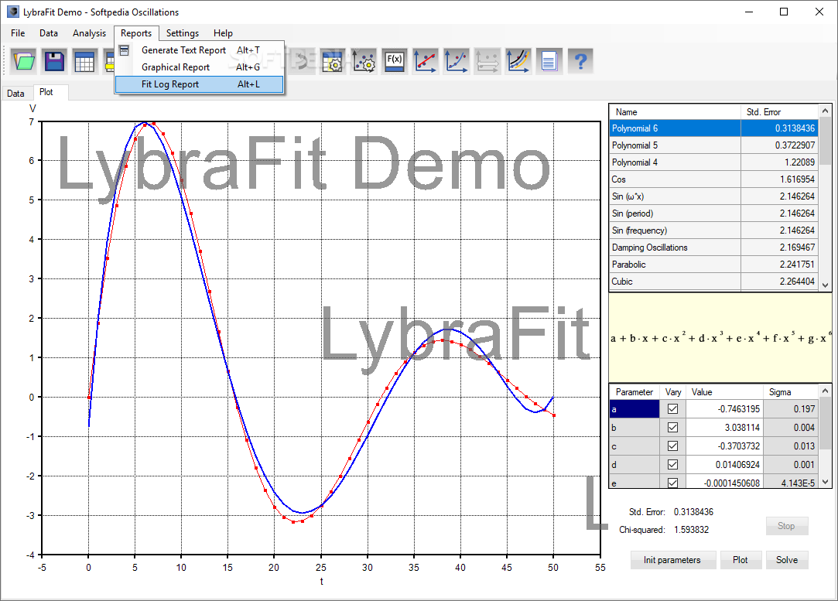This screenshot has height=601, width=838.
Task: Close the open Reports menu
Action: (x=136, y=33)
